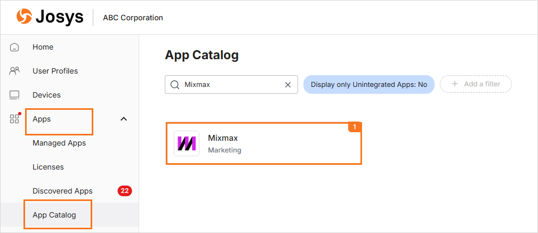This screenshot has width=538, height=233.
Task: Open Home from the sidebar
Action: (x=43, y=47)
